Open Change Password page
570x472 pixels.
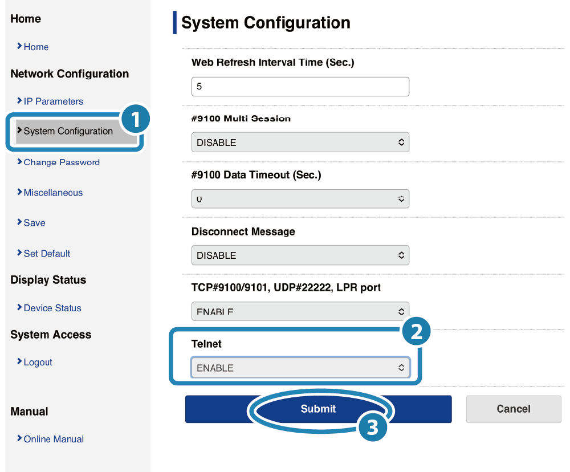(x=62, y=162)
